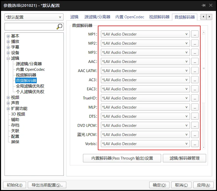217x191 pixels.
Task: Click the search magnifier icon
Action: tap(59, 26)
